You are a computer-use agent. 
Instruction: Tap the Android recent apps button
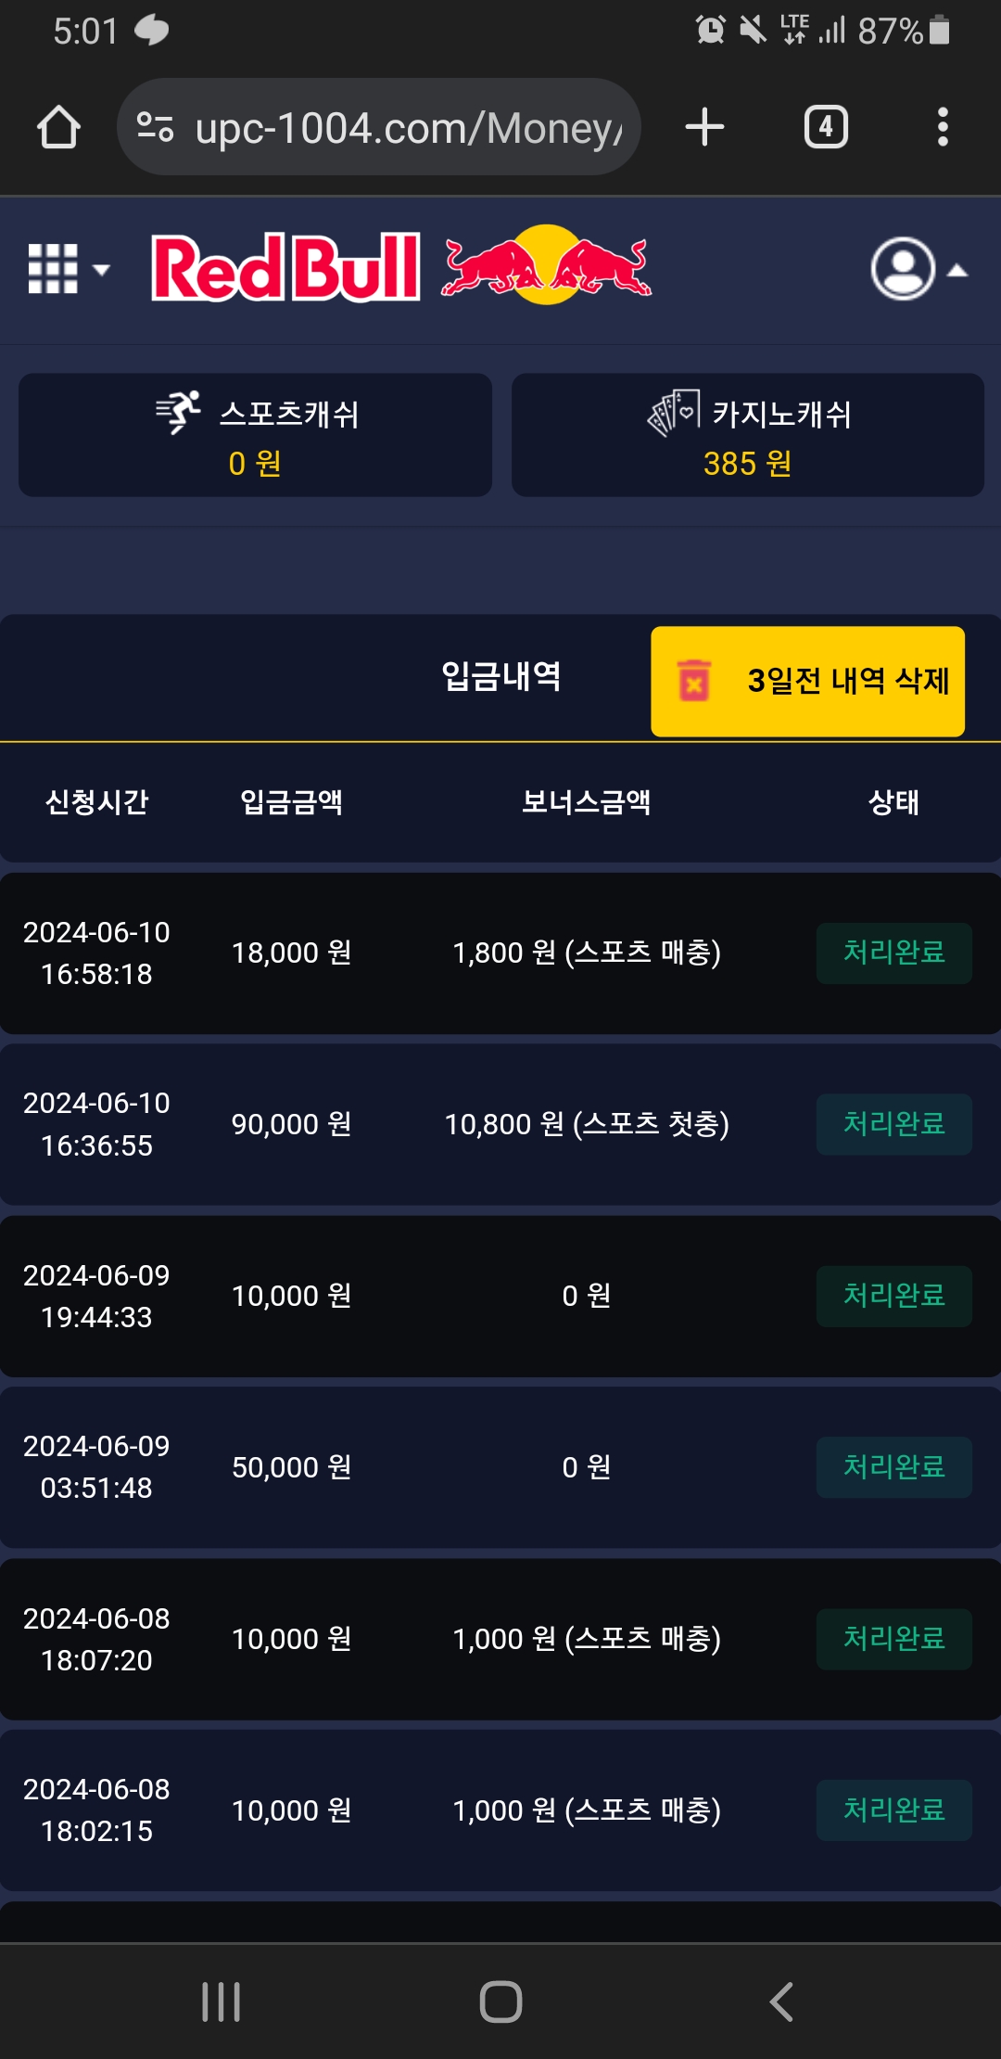[222, 2001]
